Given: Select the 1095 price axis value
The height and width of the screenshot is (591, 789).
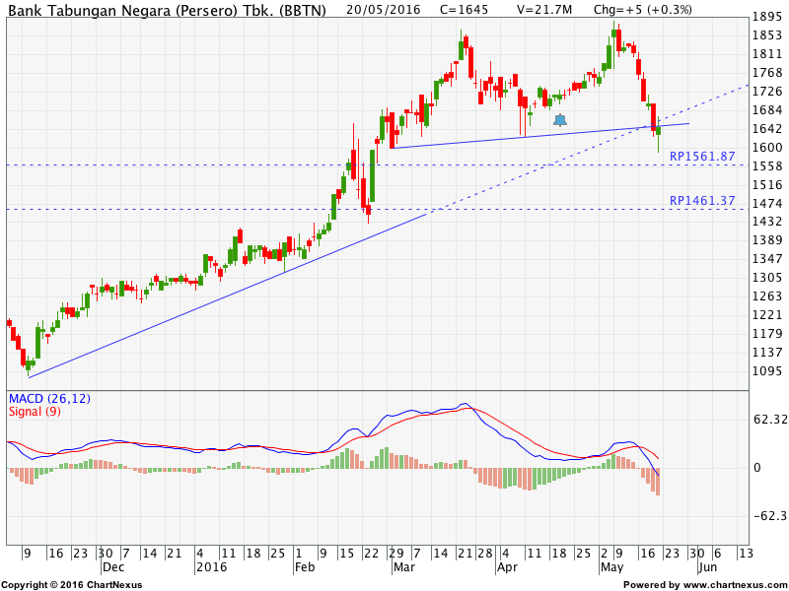Looking at the screenshot, I should (767, 371).
